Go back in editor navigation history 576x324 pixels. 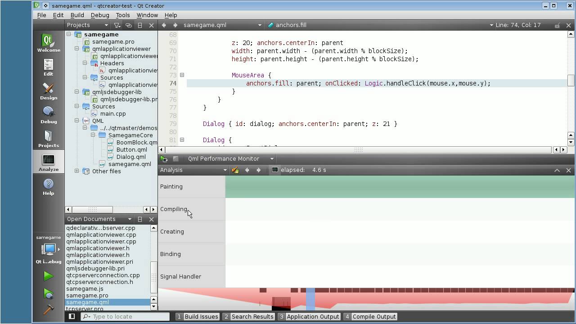pyautogui.click(x=164, y=25)
